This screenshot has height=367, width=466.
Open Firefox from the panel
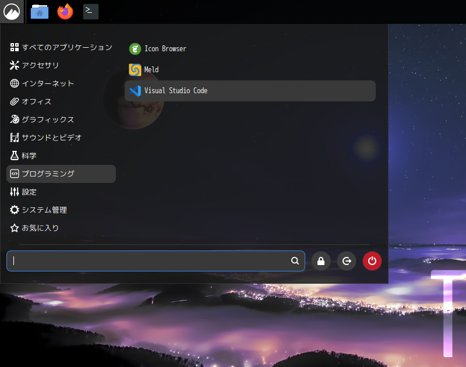pos(65,11)
